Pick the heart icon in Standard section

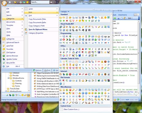(73, 21)
